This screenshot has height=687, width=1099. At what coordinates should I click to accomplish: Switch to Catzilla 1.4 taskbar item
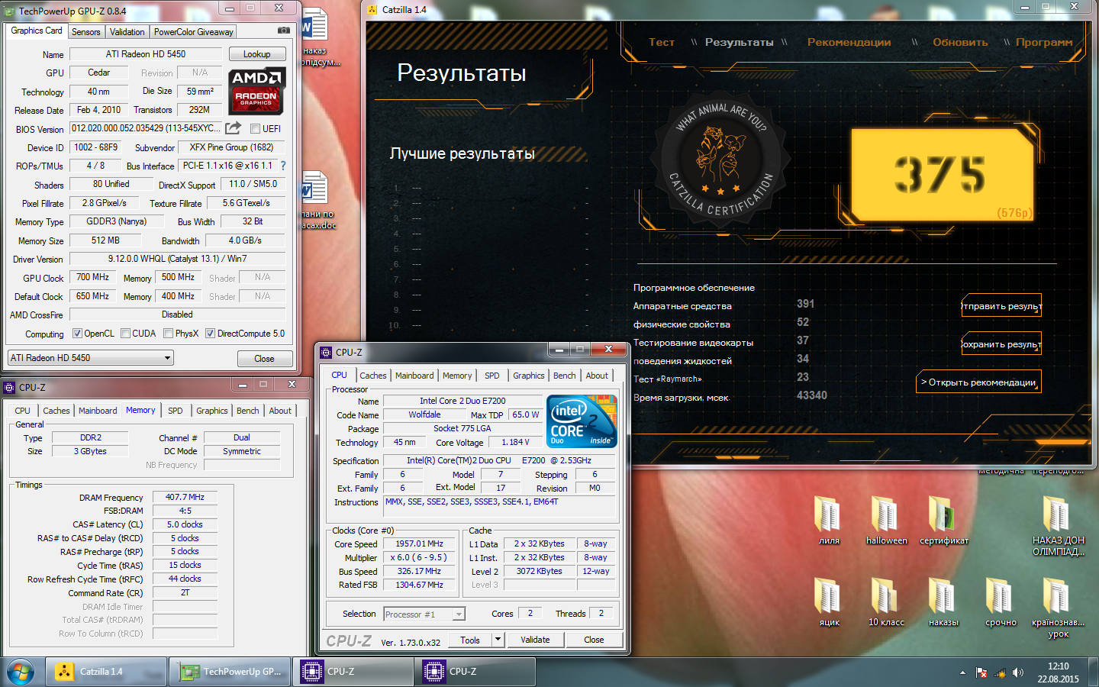click(x=106, y=672)
